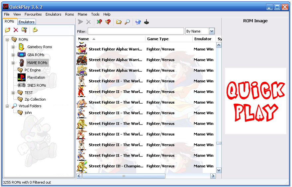The width and height of the screenshot is (292, 187).
Task: Open folder properties with the hammer icon
Action: [24, 30]
